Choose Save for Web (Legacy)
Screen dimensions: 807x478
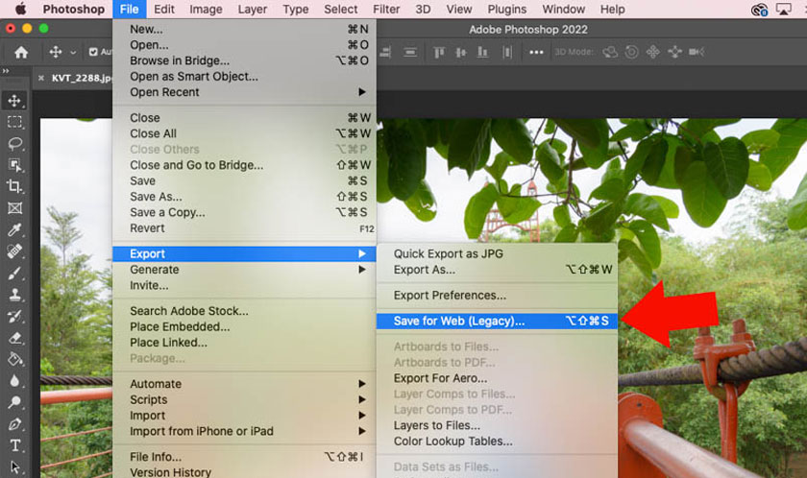459,321
